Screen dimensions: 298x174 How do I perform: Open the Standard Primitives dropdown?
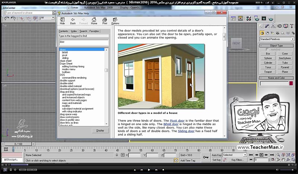[x=277, y=39]
